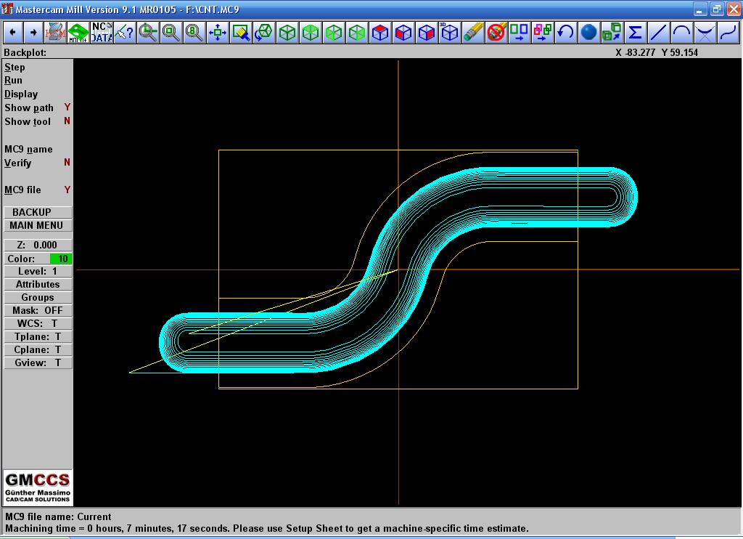Toggle Verify option currently N
The width and height of the screenshot is (743, 539).
tap(38, 163)
